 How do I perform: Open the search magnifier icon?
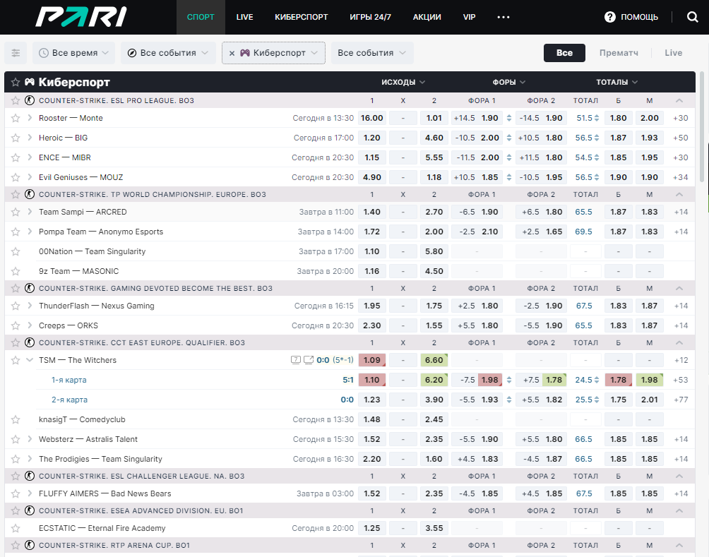pos(692,17)
